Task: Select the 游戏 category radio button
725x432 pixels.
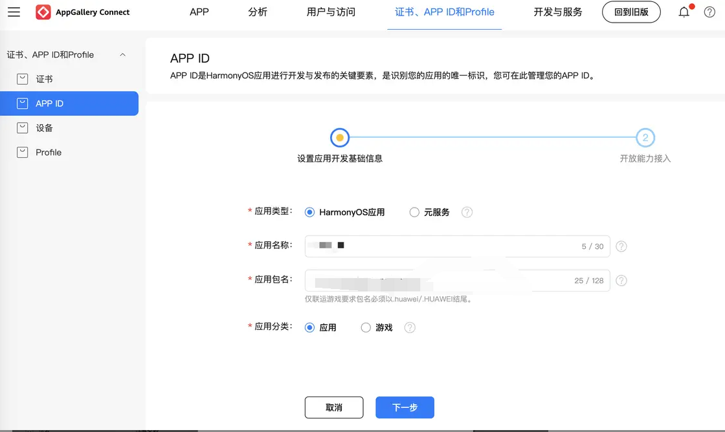Action: click(x=366, y=328)
